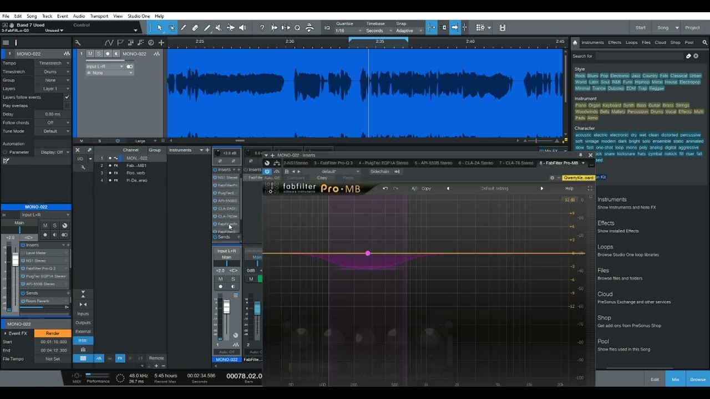Switch to the Loops browser tab
This screenshot has width=710, height=399.
pos(632,42)
